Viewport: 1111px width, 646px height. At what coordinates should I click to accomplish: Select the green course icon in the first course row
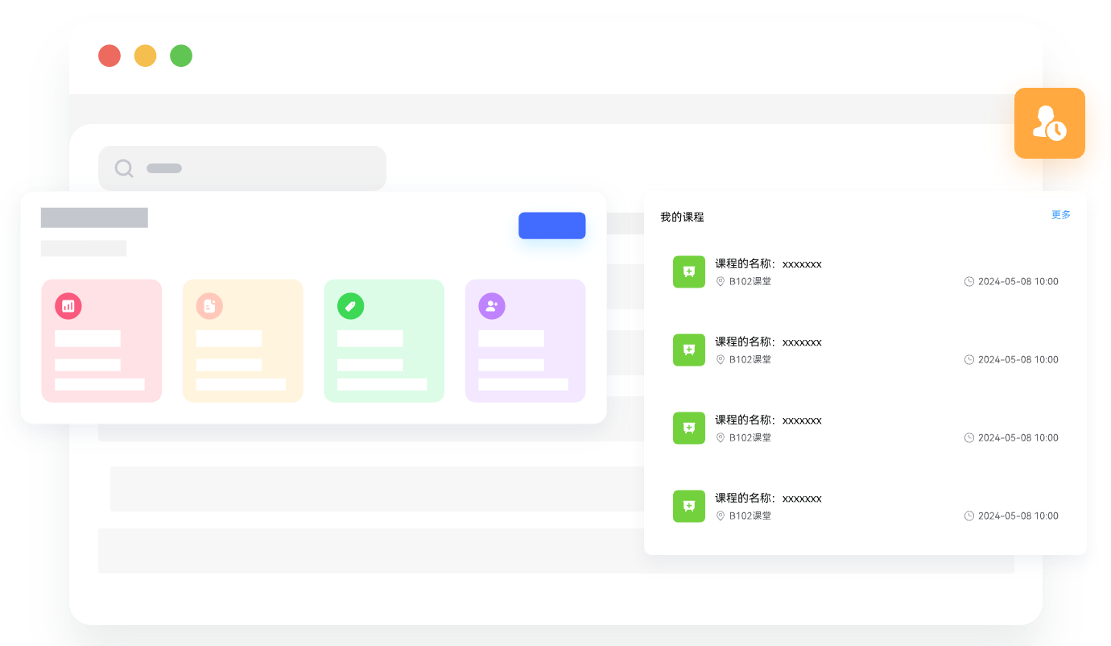click(x=689, y=272)
